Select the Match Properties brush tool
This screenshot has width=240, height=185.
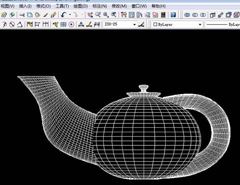point(46,15)
